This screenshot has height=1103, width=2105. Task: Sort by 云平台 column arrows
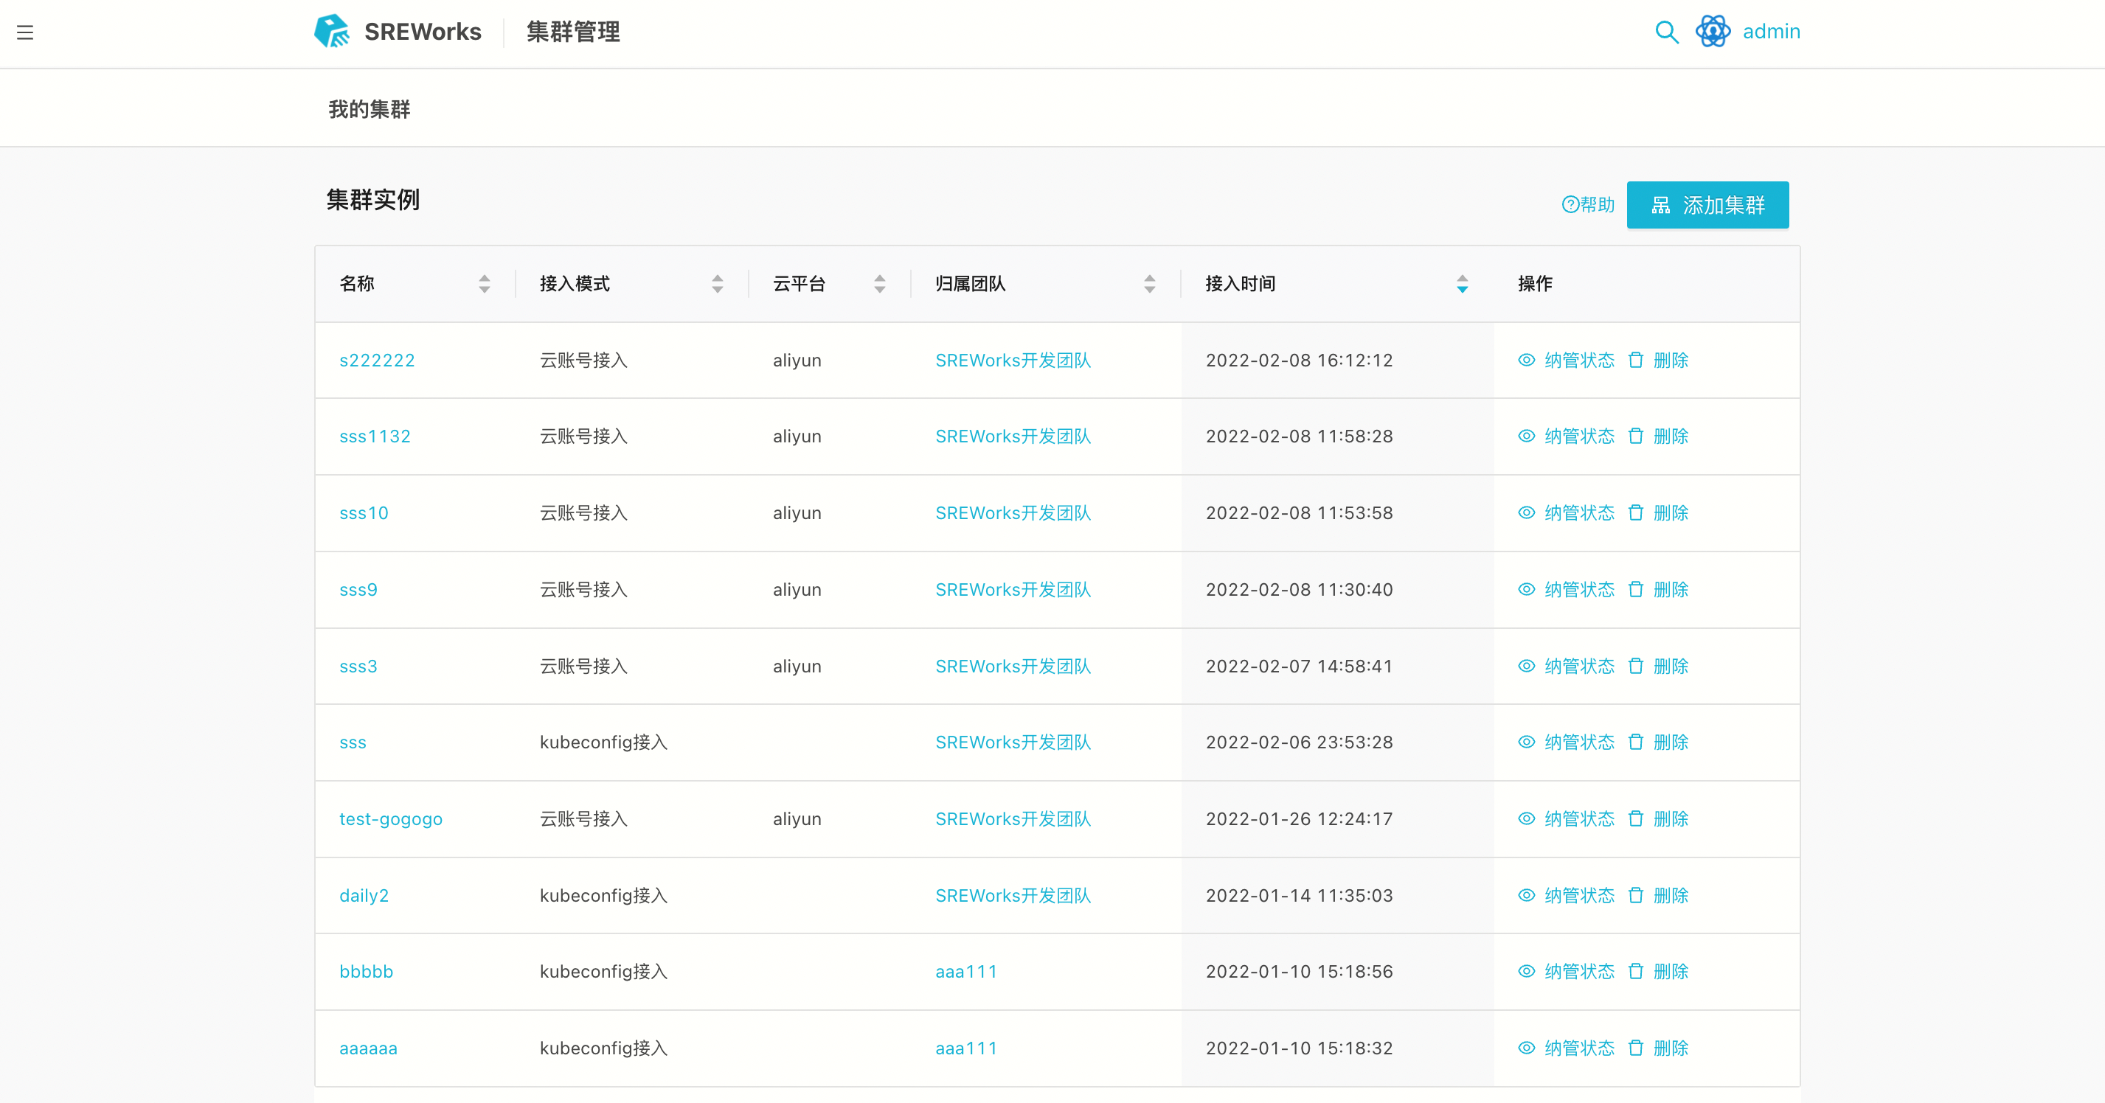tap(879, 284)
